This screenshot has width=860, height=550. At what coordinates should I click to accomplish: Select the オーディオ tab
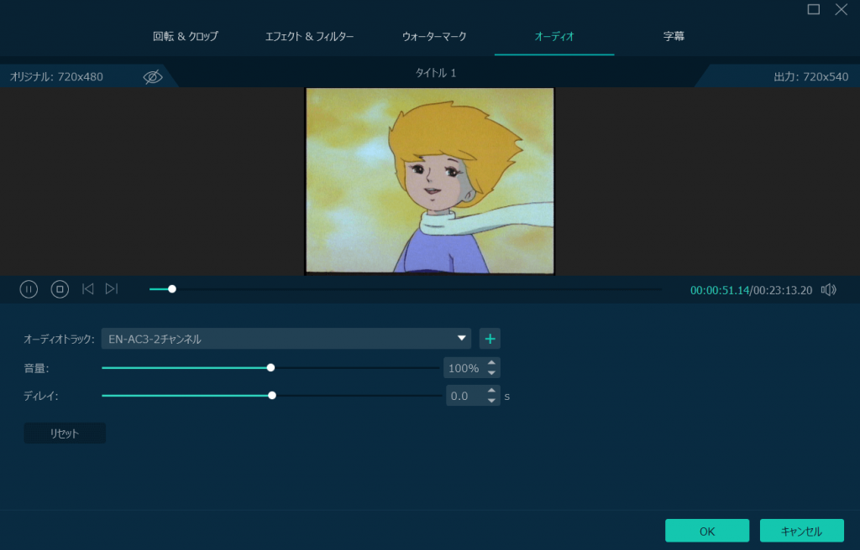click(x=554, y=36)
